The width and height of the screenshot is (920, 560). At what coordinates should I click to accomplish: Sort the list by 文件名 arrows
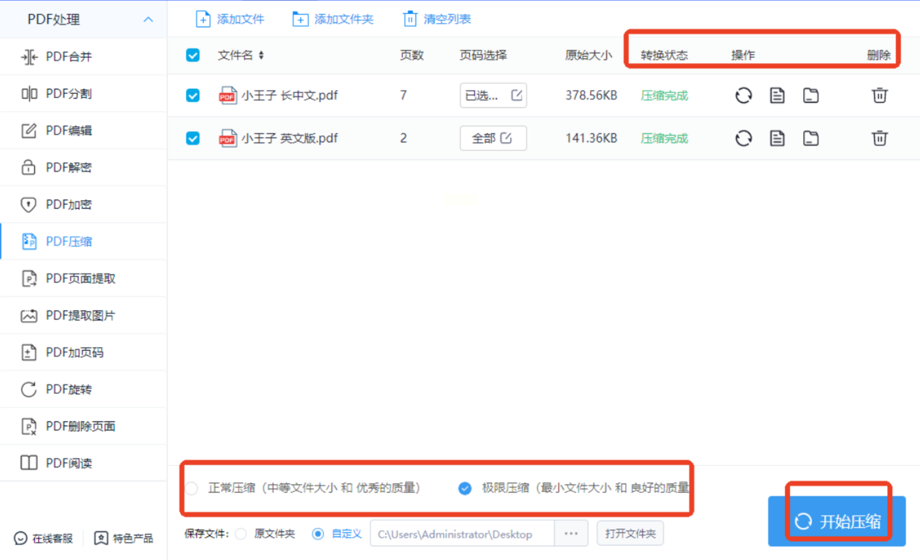261,55
